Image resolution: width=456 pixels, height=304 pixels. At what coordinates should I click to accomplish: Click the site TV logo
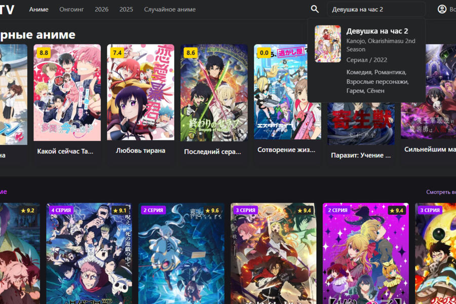pos(7,9)
